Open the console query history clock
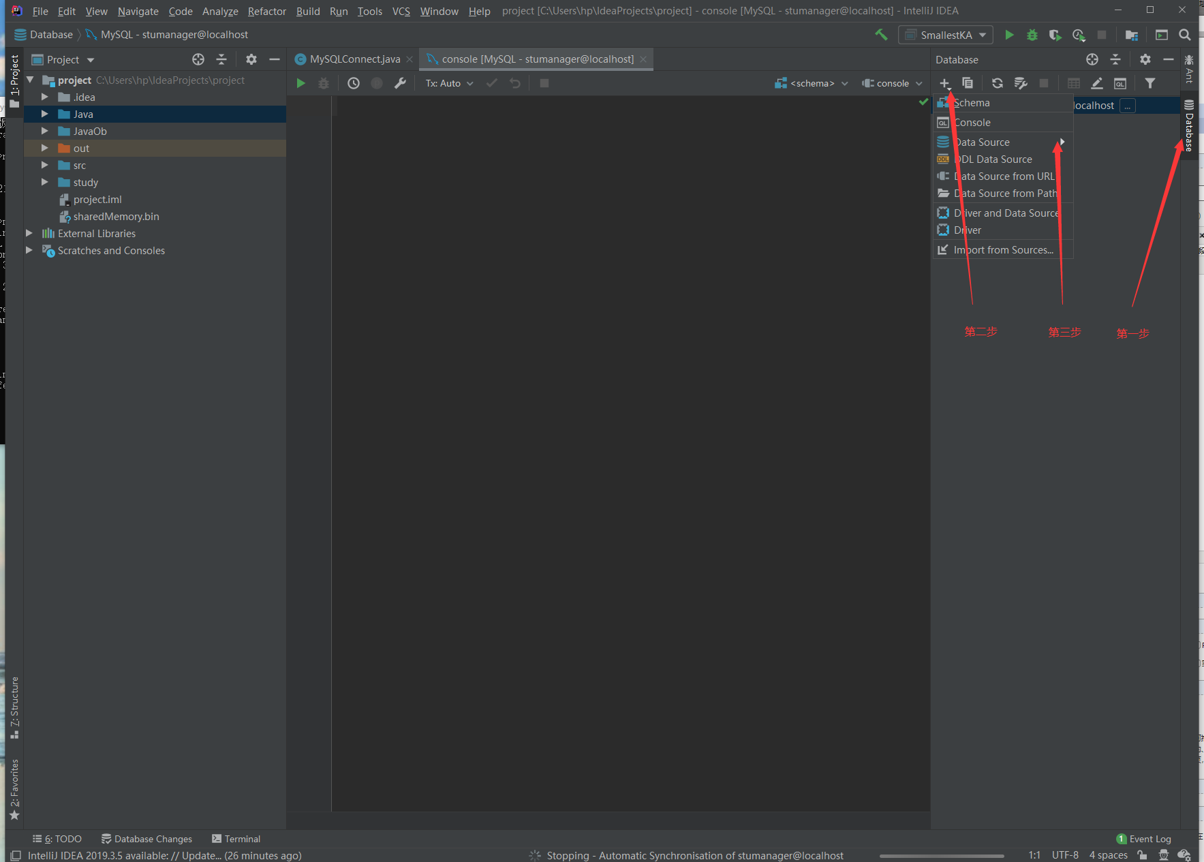The width and height of the screenshot is (1204, 862). click(x=354, y=83)
